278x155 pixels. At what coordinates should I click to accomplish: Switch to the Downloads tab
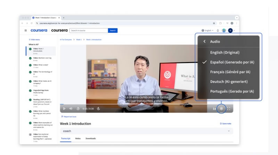(x=91, y=139)
